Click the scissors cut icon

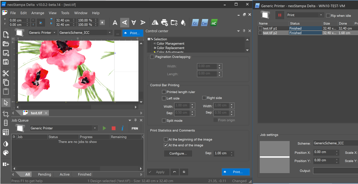click(x=6, y=73)
